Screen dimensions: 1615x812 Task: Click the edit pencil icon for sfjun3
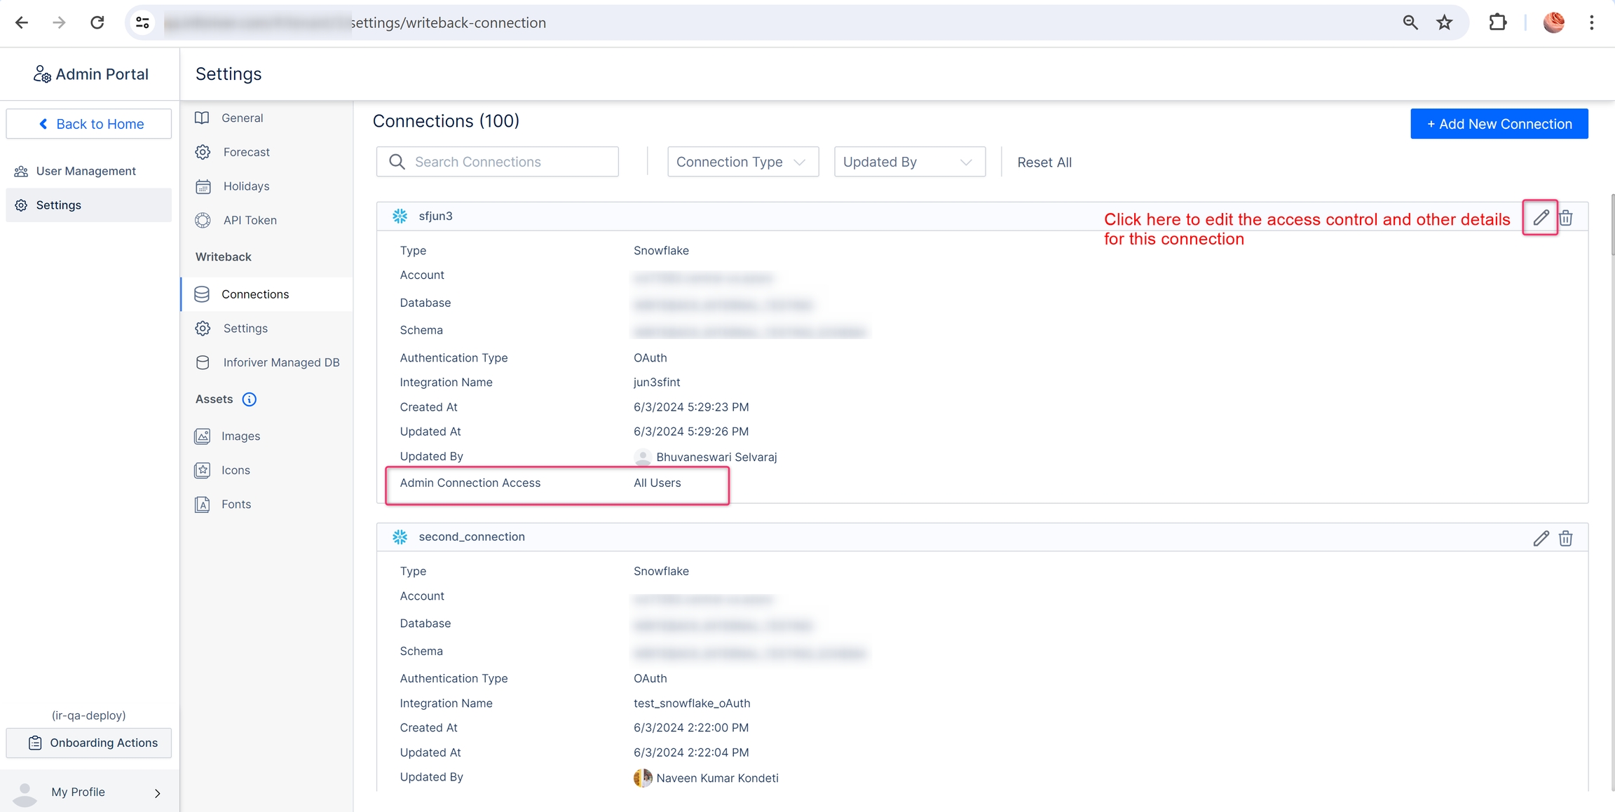(x=1540, y=218)
